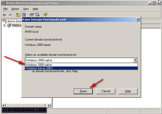The width and height of the screenshot is (162, 114).
Task: Close the Raise Domain Functional Level dialog
Action: (x=138, y=20)
